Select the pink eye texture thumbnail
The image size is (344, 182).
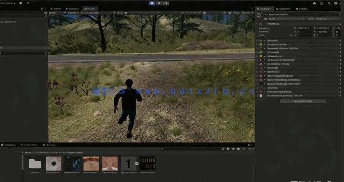[54, 163]
